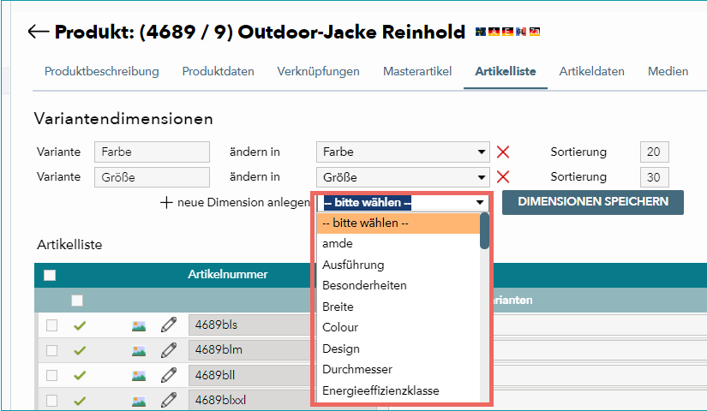The image size is (707, 411).
Task: Edit Sortierung field with value 20
Action: [x=654, y=152]
